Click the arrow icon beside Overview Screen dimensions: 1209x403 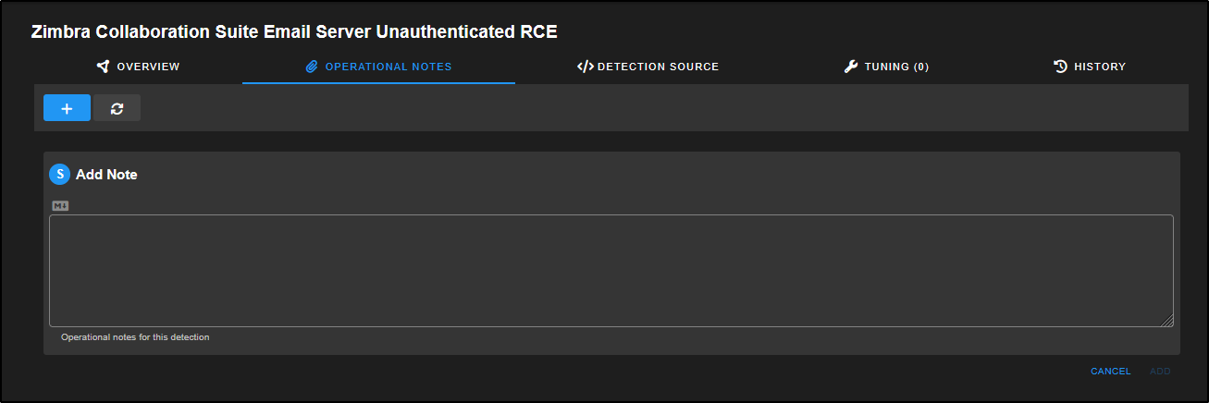pos(103,67)
